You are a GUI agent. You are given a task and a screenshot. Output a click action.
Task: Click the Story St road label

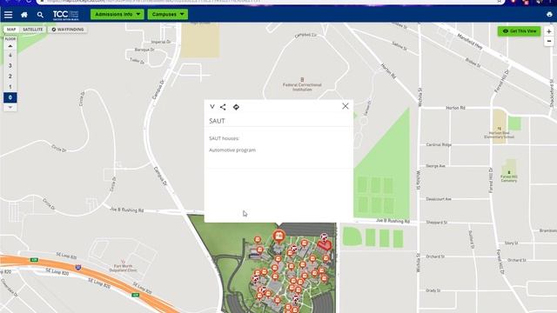(x=512, y=243)
